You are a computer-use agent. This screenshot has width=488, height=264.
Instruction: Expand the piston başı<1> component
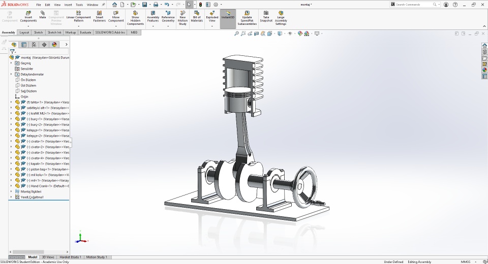coord(11,169)
